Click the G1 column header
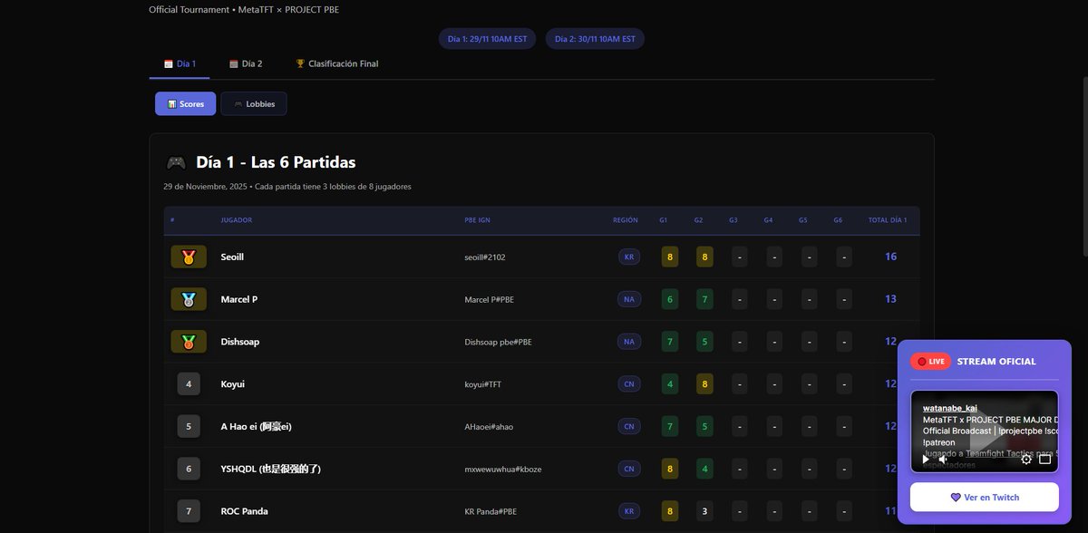The width and height of the screenshot is (1088, 533). pyautogui.click(x=664, y=220)
